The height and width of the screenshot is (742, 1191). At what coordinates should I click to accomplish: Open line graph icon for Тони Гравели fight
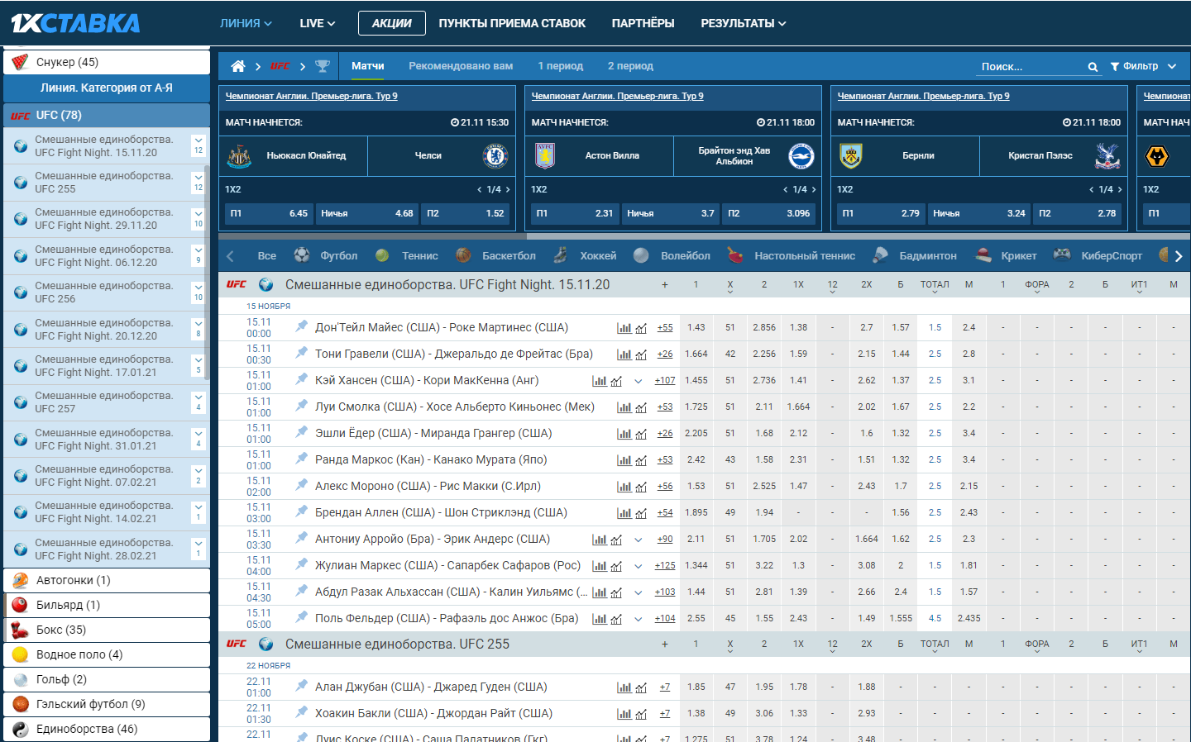[641, 354]
